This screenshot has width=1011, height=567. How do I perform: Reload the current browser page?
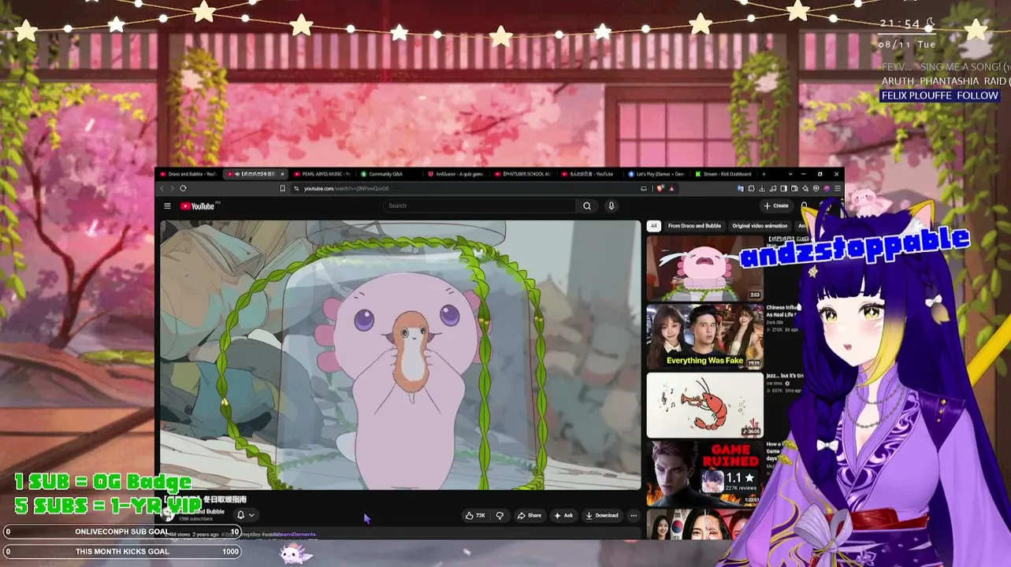coord(183,188)
